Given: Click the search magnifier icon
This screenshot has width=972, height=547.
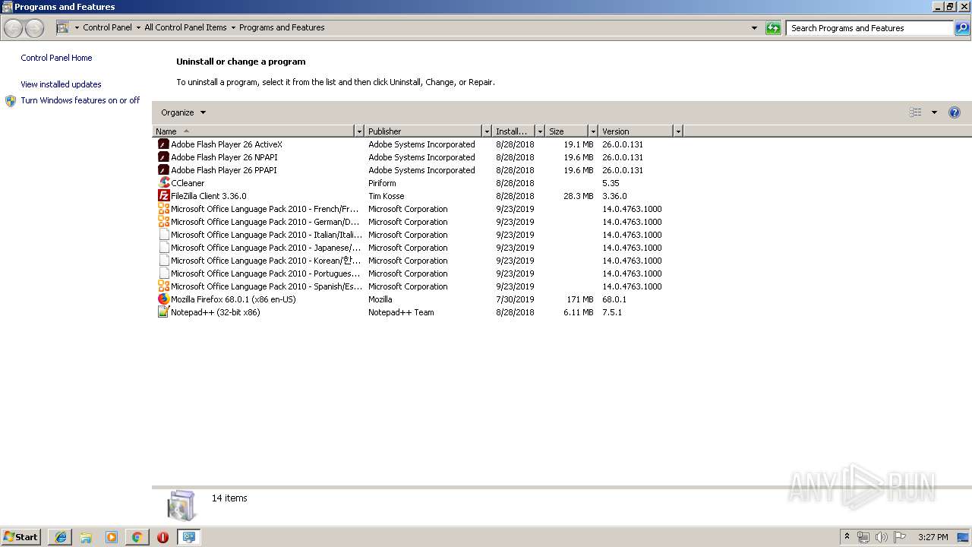Looking at the screenshot, I should tap(961, 28).
